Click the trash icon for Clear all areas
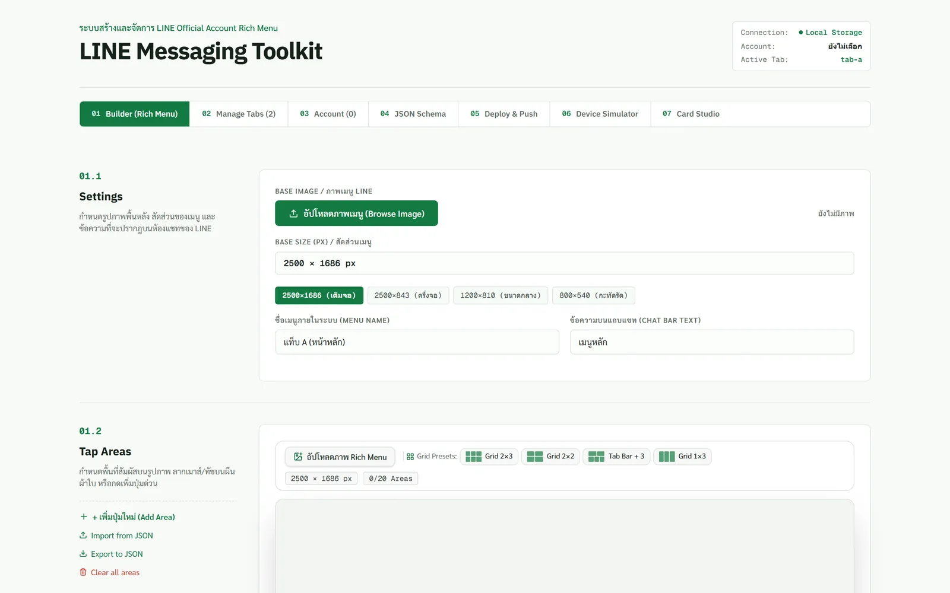 tap(83, 572)
